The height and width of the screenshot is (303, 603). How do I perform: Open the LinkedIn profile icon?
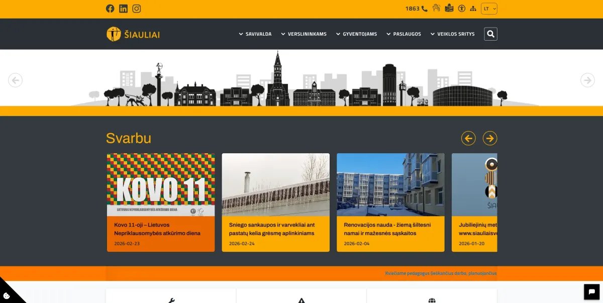pyautogui.click(x=123, y=9)
